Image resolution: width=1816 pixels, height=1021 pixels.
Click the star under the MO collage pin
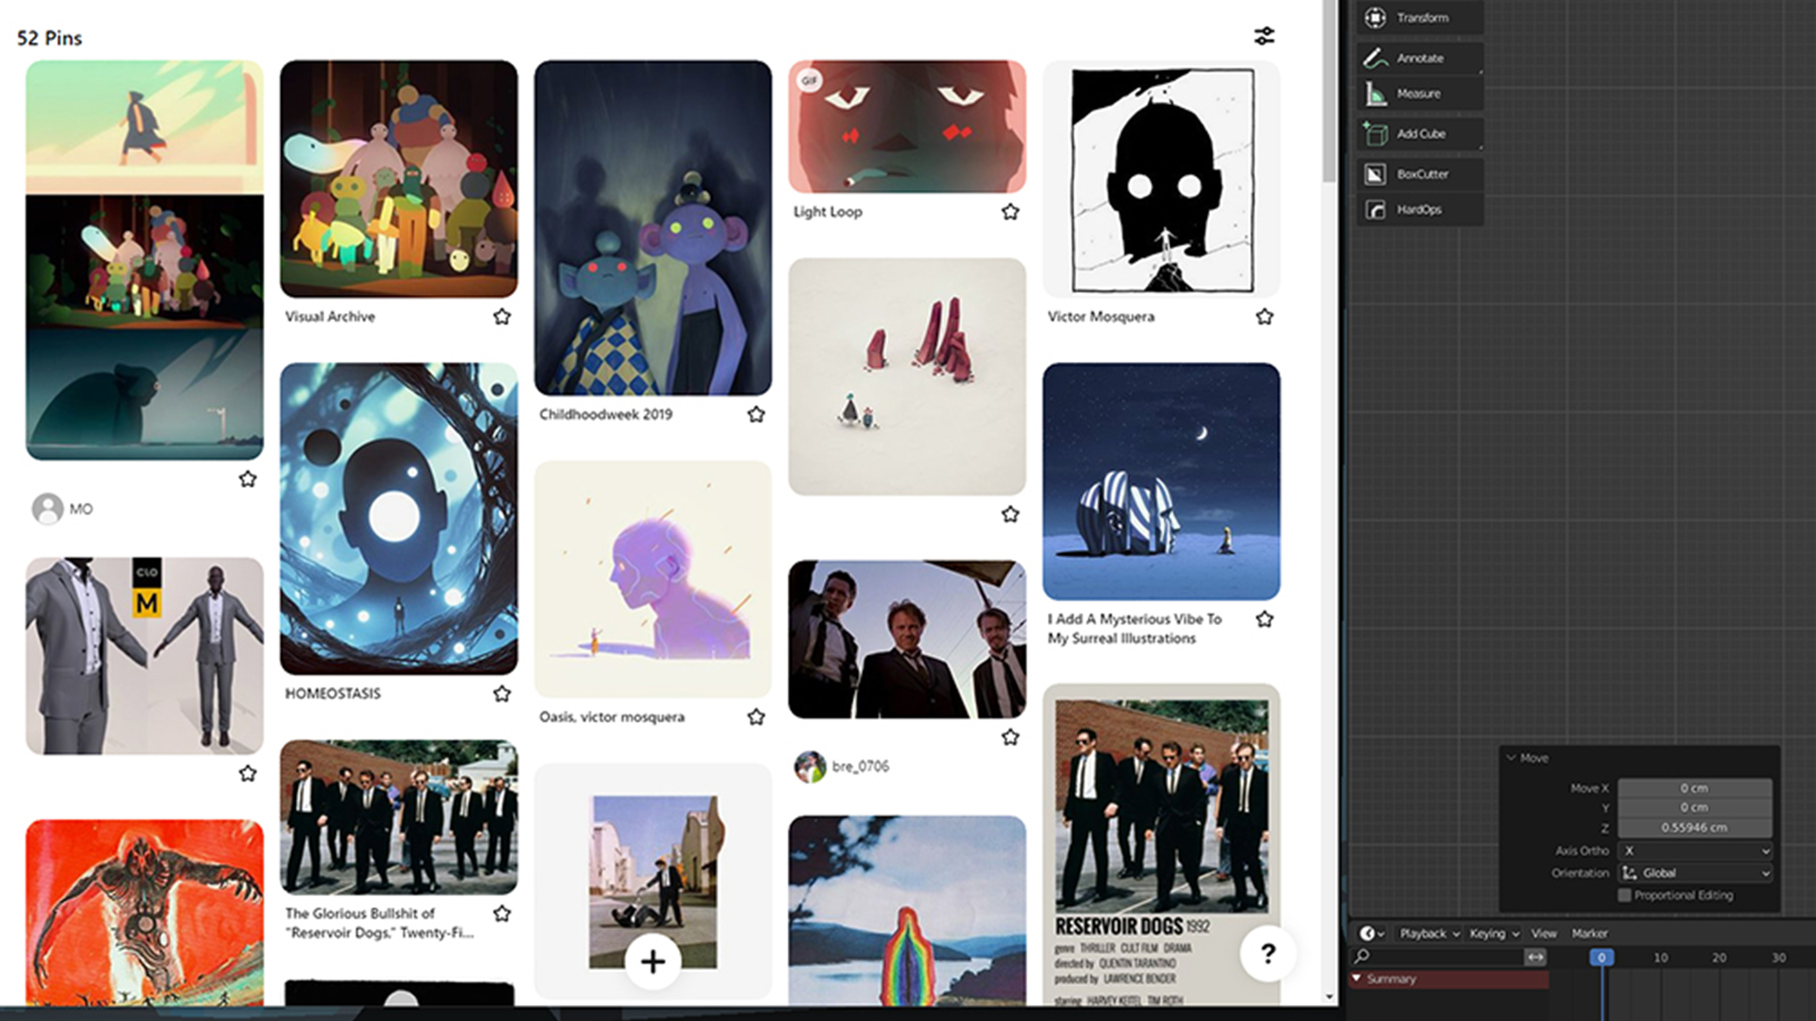point(247,478)
